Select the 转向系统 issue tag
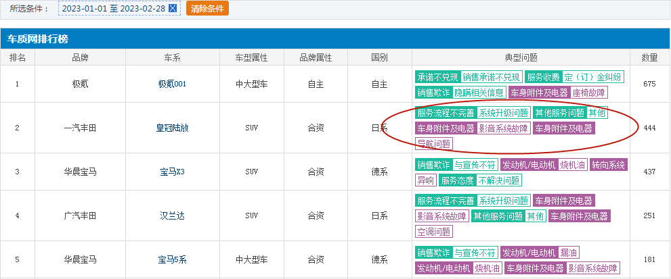 608,165
